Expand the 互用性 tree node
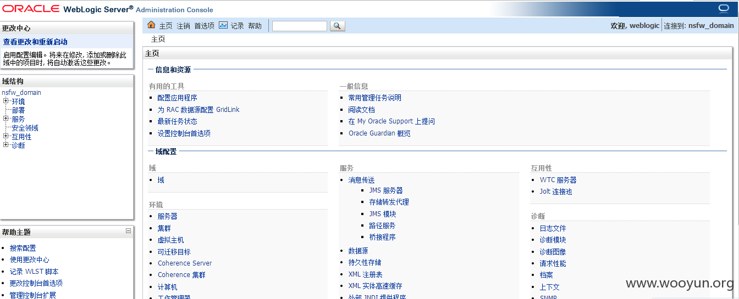 (5, 136)
